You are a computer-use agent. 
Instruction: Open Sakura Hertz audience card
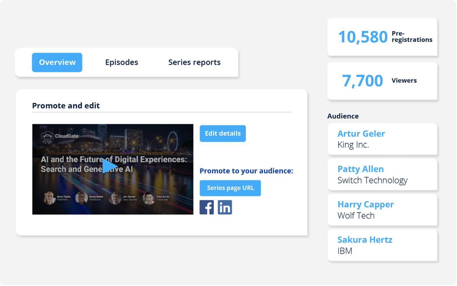[x=383, y=246]
